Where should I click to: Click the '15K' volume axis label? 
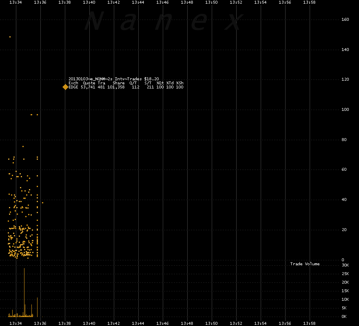pos(345,291)
